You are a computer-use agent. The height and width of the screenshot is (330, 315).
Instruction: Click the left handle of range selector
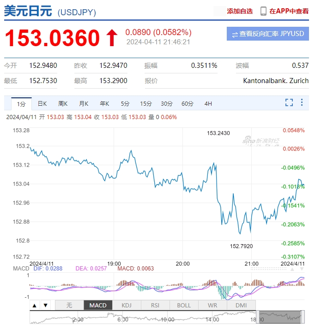(x=258, y=317)
